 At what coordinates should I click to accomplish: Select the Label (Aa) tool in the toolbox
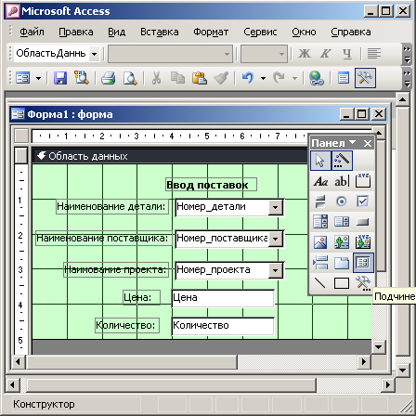[320, 181]
